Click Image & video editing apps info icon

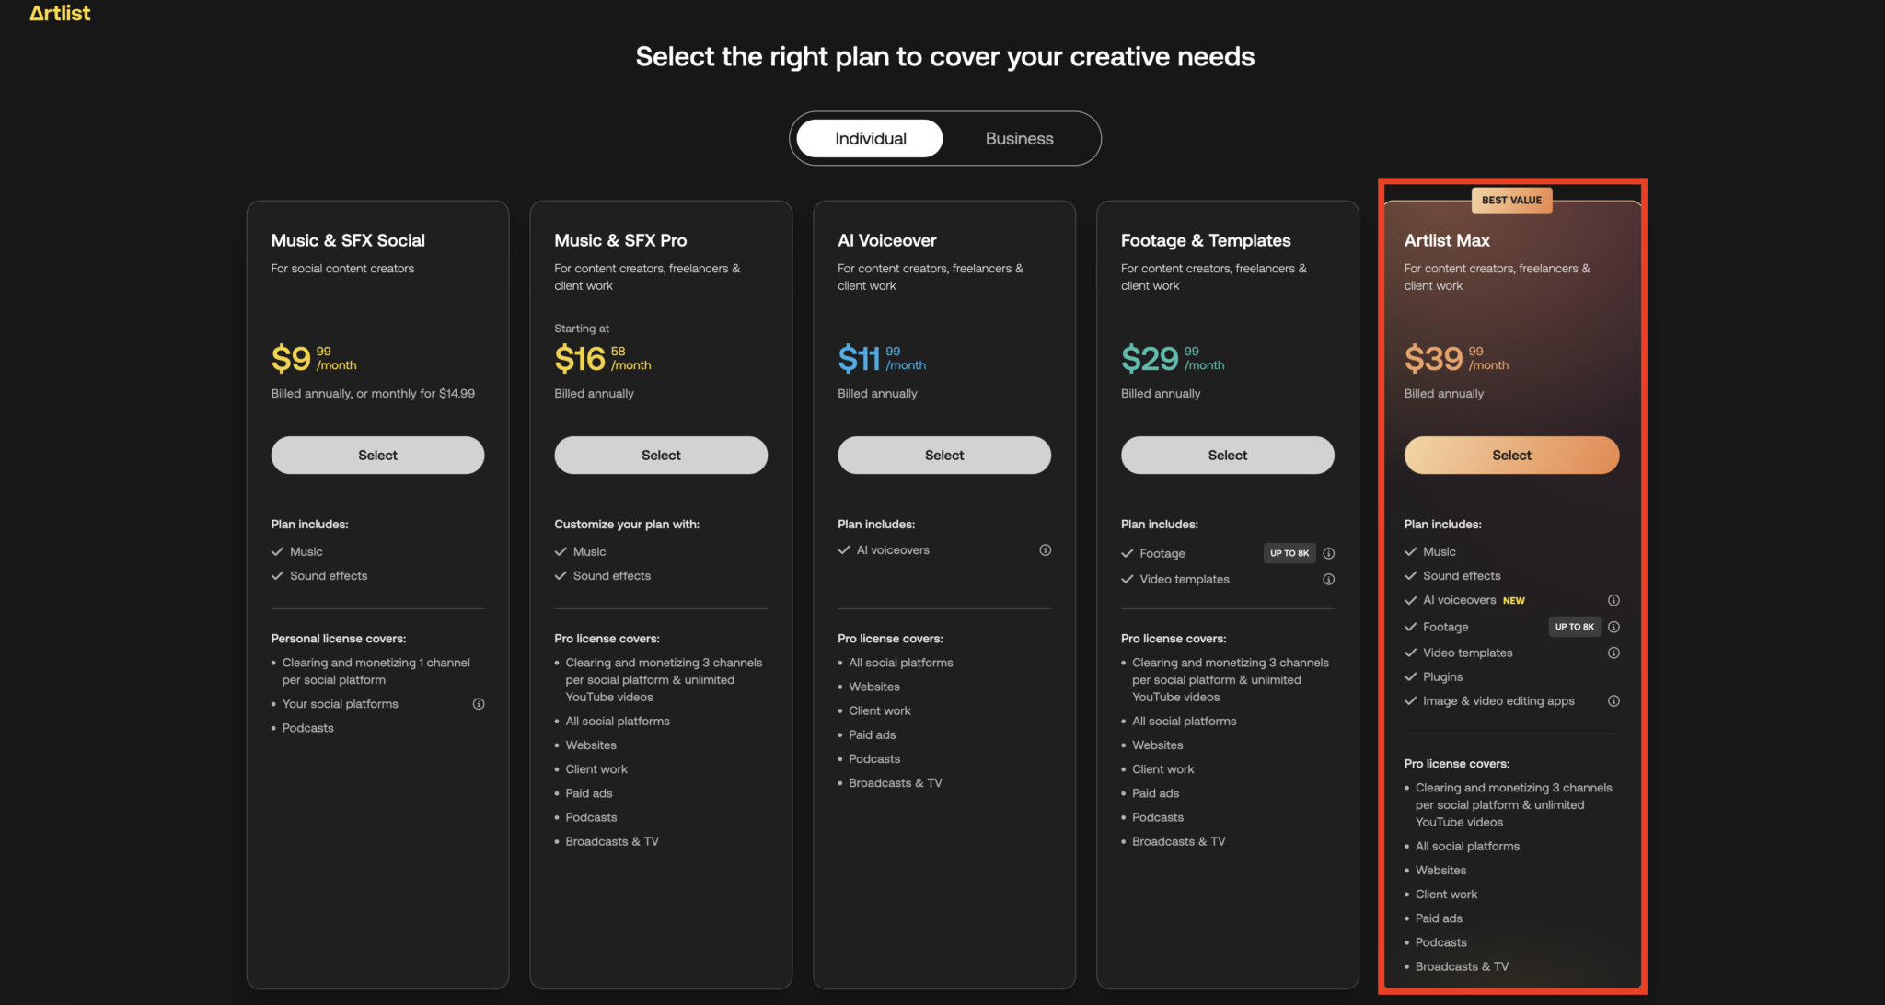pyautogui.click(x=1613, y=701)
